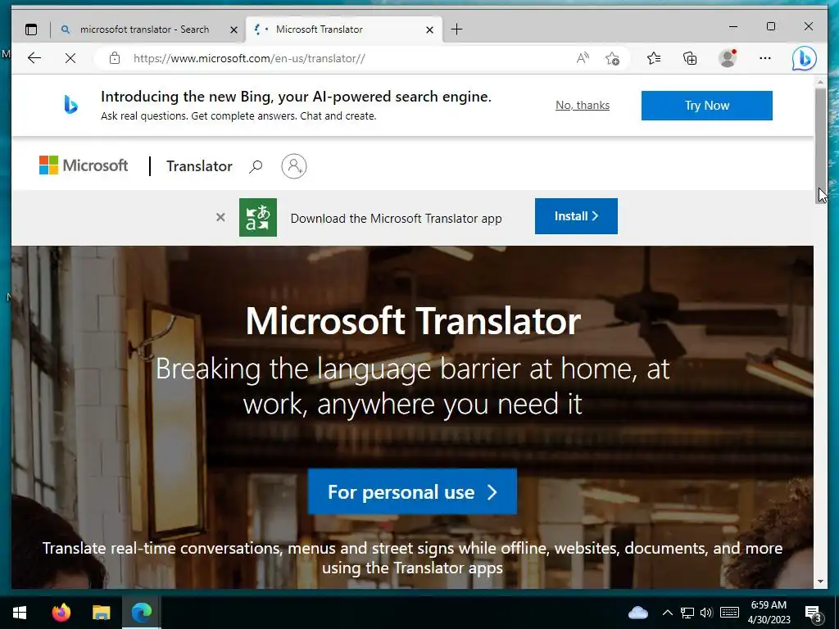Image resolution: width=839 pixels, height=629 pixels.
Task: Click the address bar URL
Action: pos(249,58)
